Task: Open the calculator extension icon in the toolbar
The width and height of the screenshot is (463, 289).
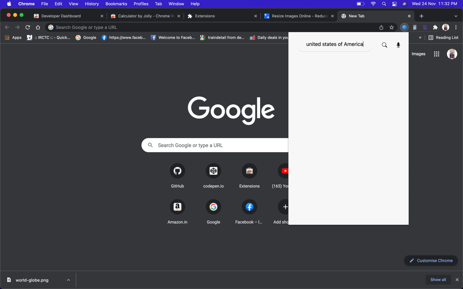Action: coord(415,27)
